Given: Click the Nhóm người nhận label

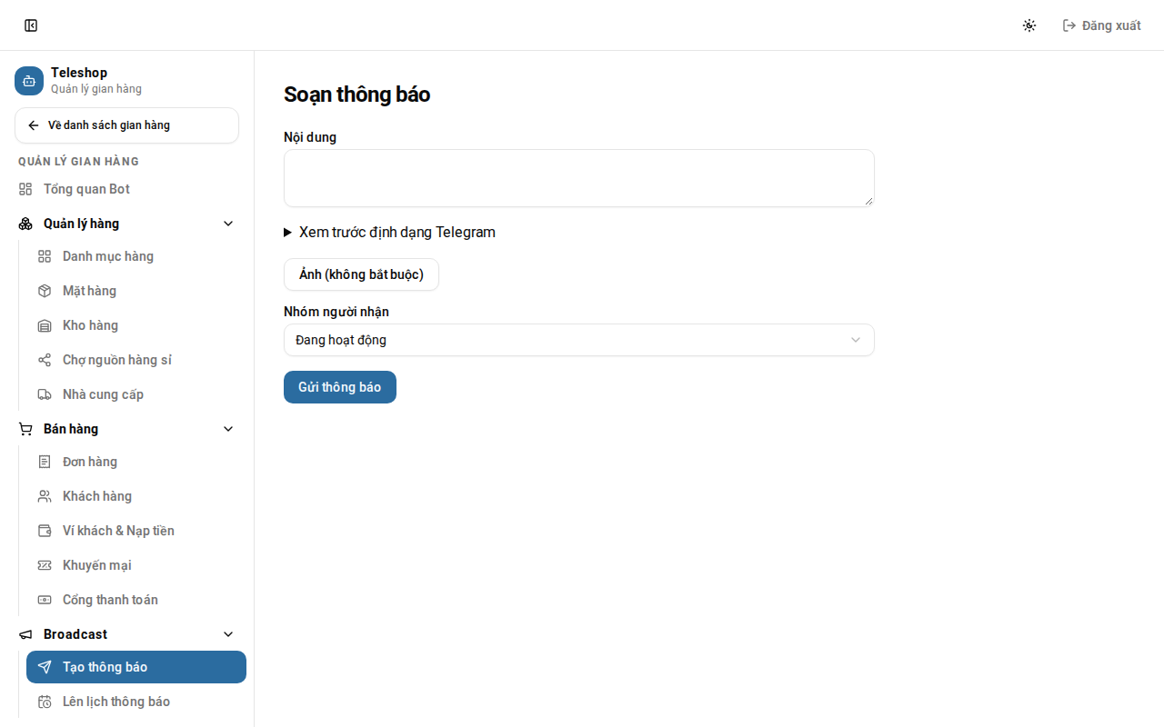Looking at the screenshot, I should click(336, 312).
